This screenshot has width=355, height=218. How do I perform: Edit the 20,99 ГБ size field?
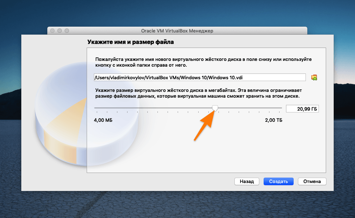click(302, 109)
